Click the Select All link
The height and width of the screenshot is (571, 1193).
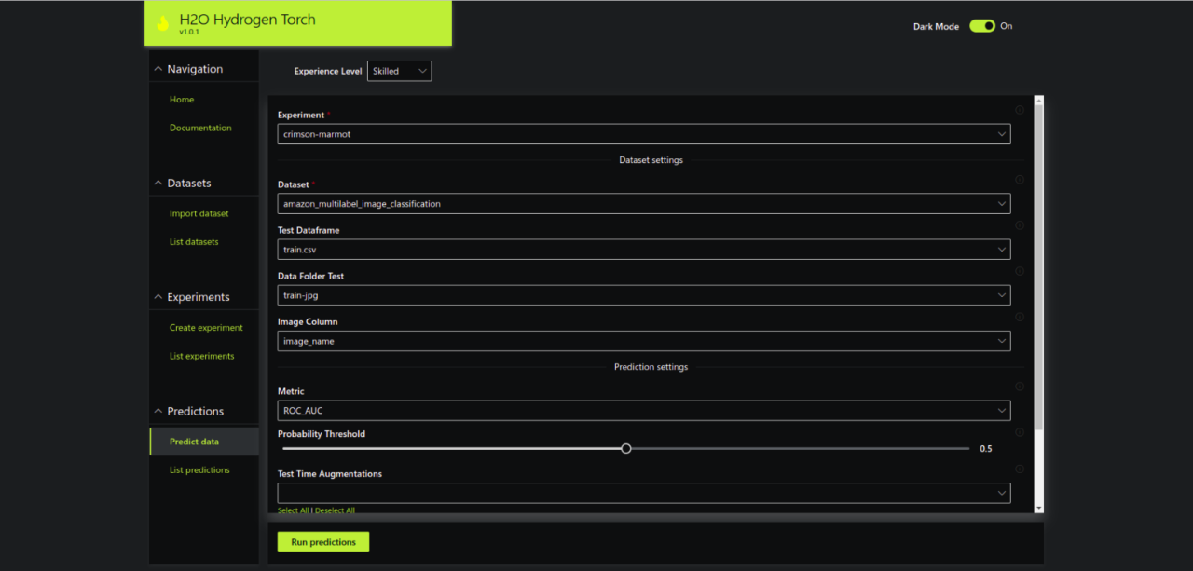(x=293, y=510)
